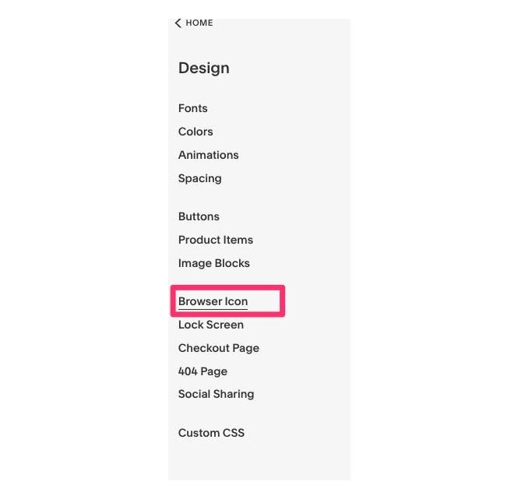Open the Fonts settings

193,108
